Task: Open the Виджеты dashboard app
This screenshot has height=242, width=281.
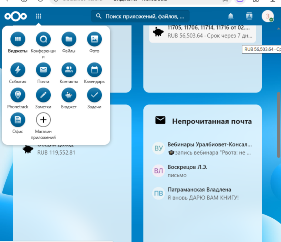Action: coord(18,43)
